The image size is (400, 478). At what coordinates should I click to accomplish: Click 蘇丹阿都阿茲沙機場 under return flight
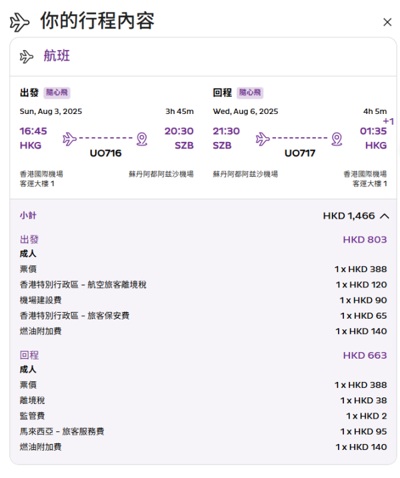pos(245,174)
